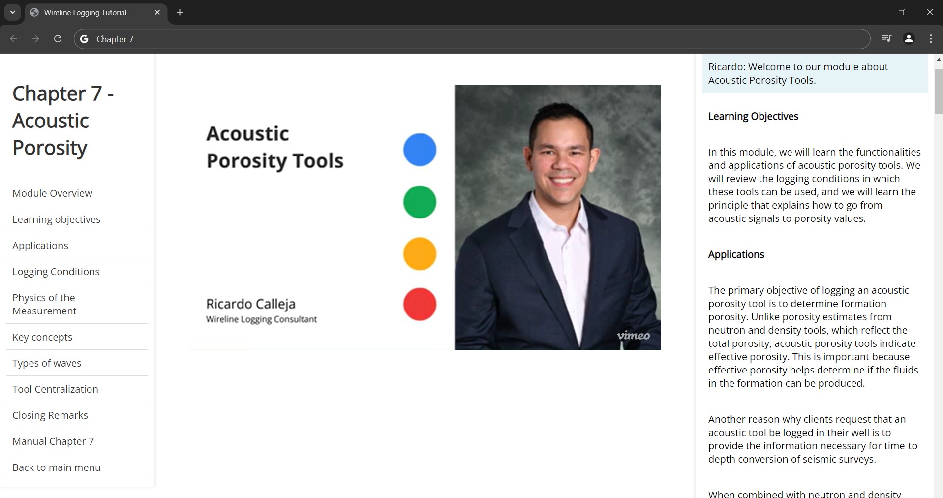Click the forward navigation arrow

pos(35,39)
